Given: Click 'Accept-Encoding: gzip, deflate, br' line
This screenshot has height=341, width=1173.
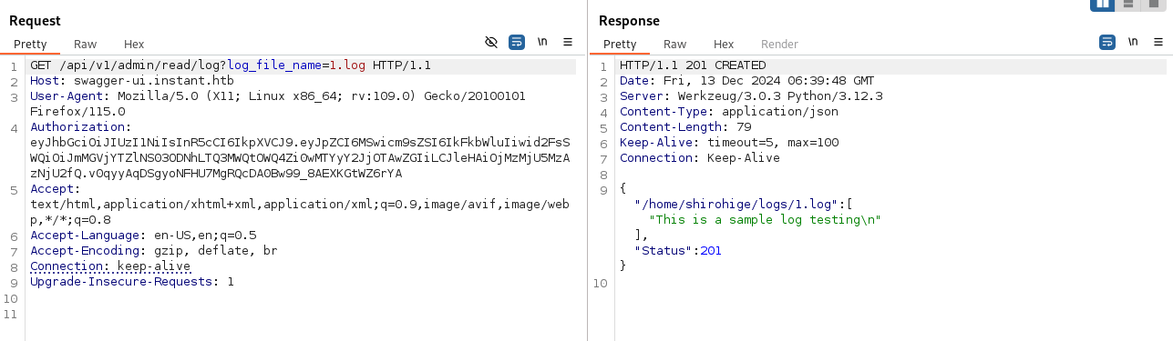Looking at the screenshot, I should (x=154, y=250).
